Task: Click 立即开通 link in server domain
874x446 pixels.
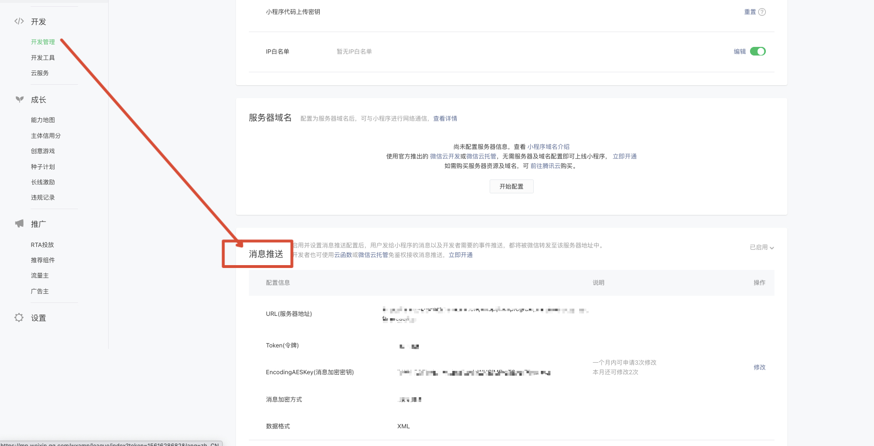Action: tap(625, 156)
